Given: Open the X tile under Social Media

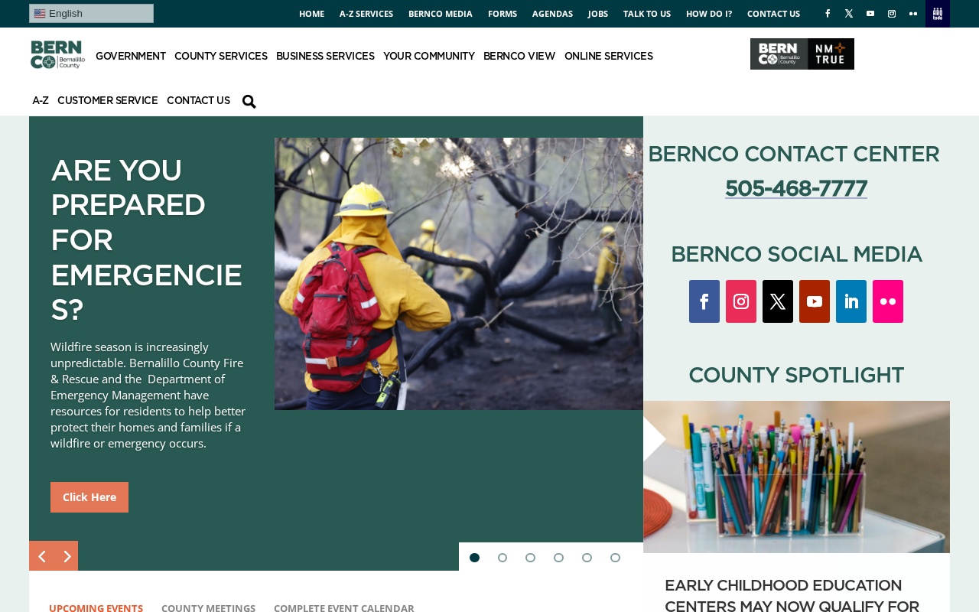Looking at the screenshot, I should [x=778, y=301].
